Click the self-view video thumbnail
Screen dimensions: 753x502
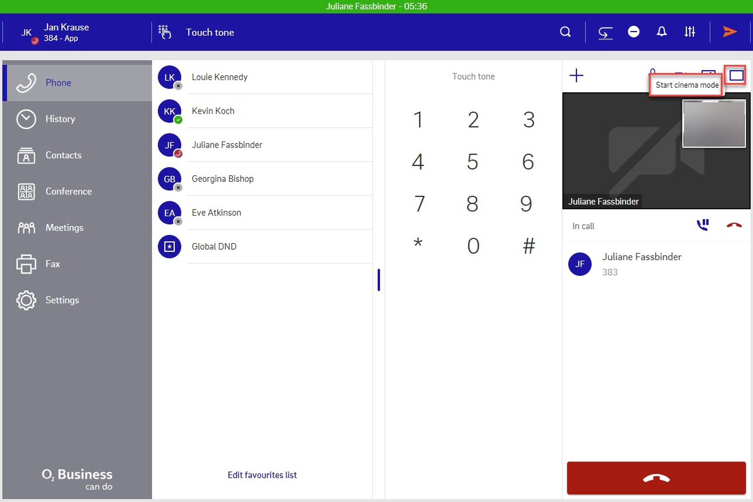pos(714,123)
